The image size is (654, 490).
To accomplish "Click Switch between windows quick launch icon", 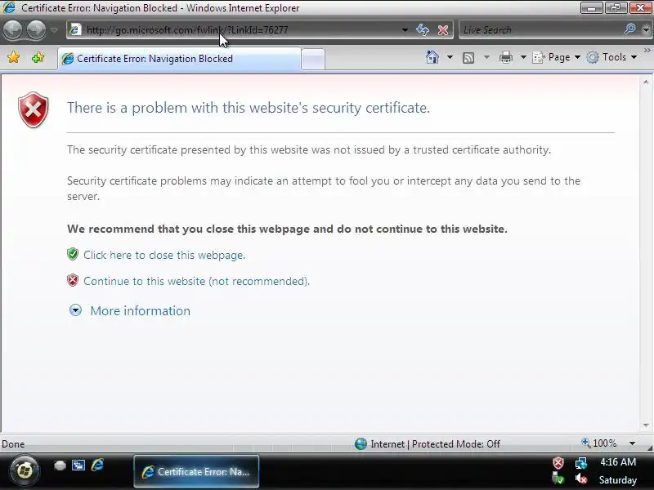I will pos(78,465).
